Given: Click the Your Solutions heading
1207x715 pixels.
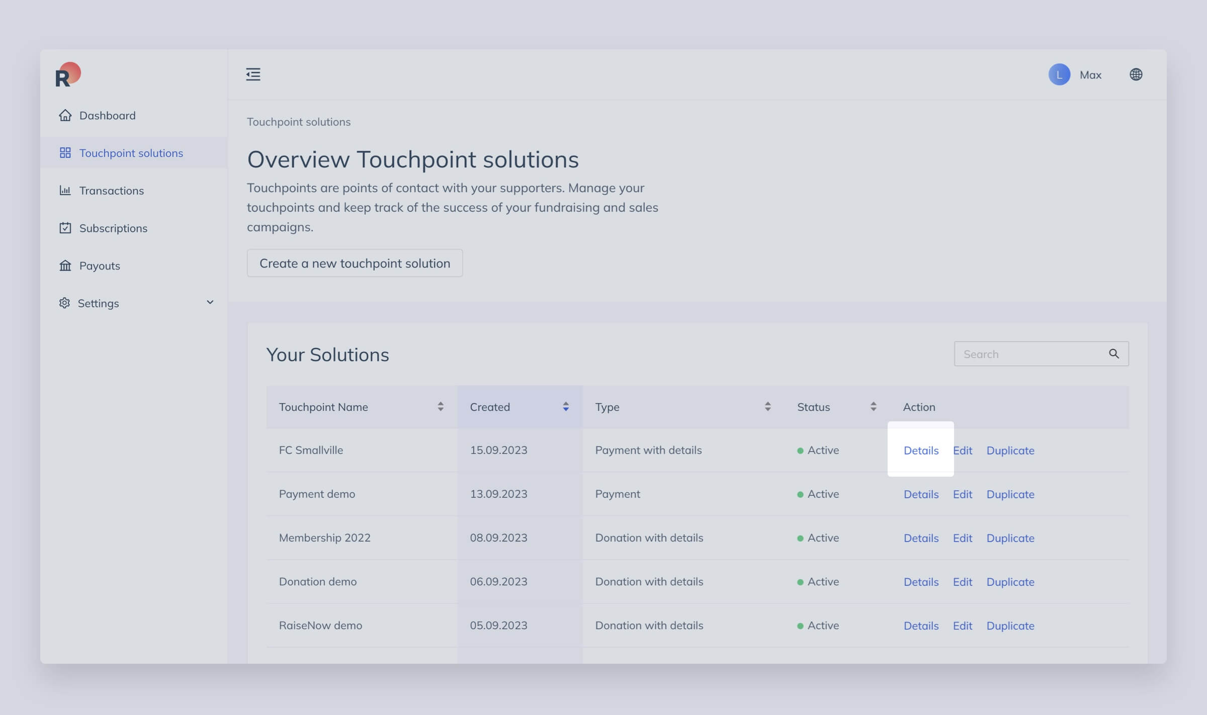Looking at the screenshot, I should pyautogui.click(x=327, y=354).
